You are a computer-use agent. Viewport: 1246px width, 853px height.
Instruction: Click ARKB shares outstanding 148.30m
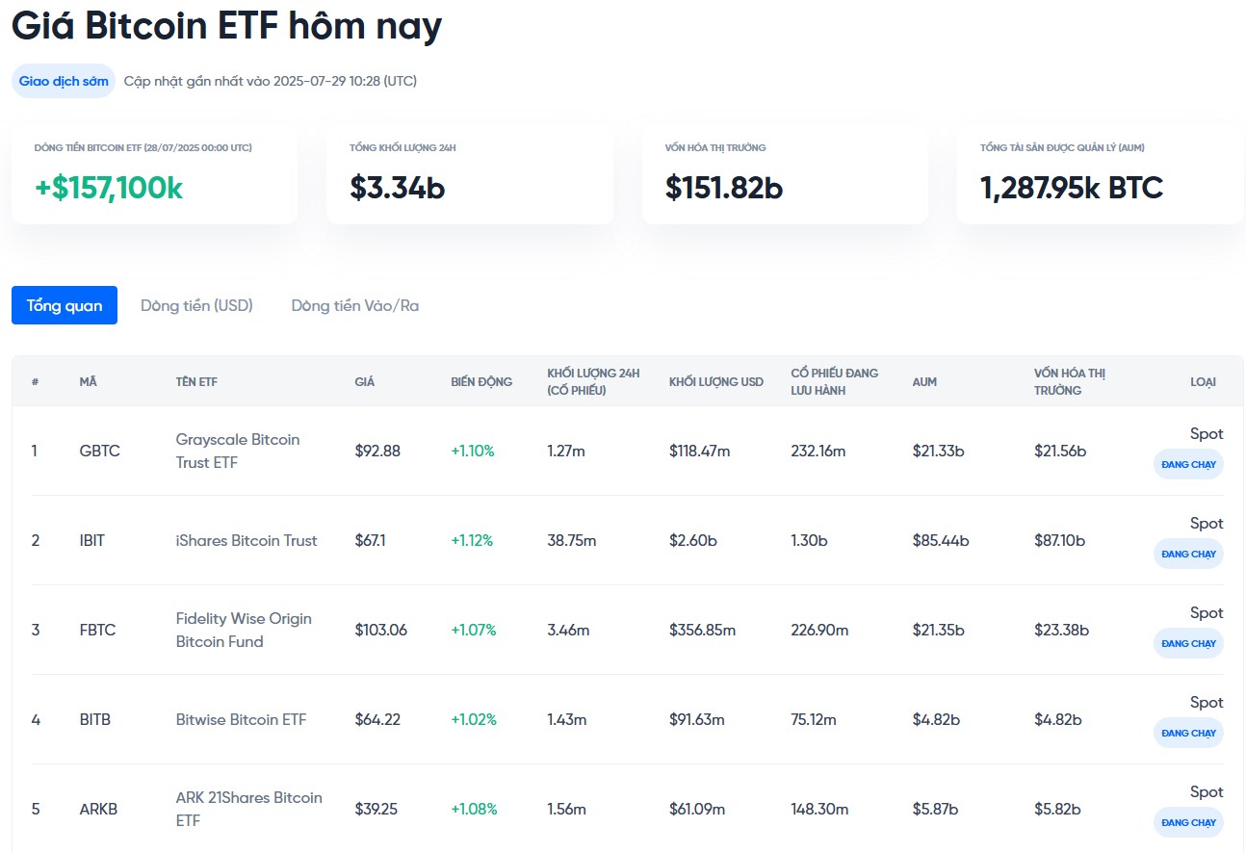819,809
